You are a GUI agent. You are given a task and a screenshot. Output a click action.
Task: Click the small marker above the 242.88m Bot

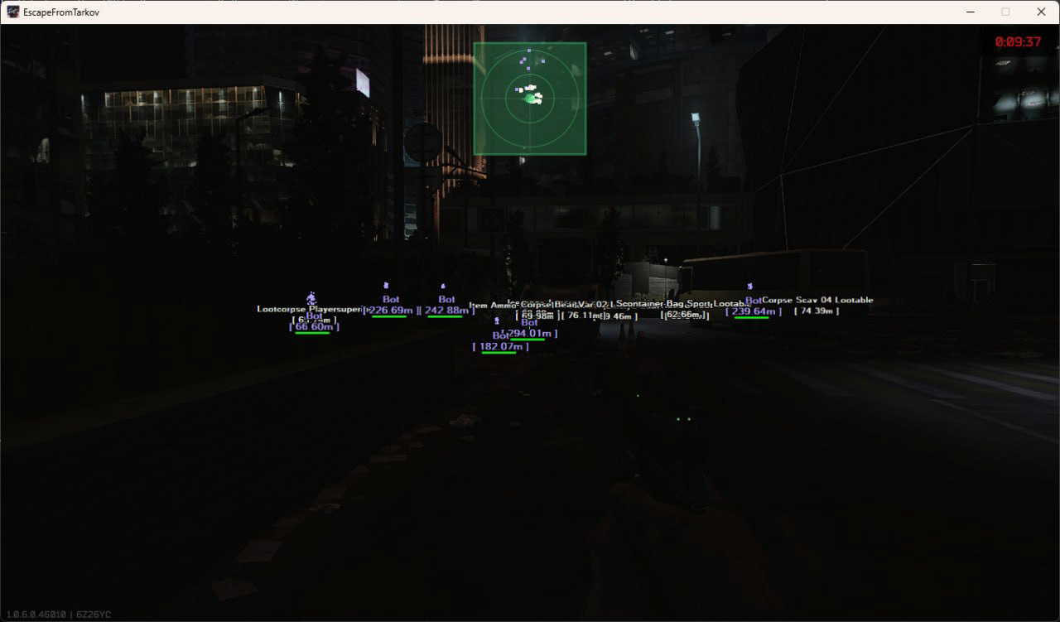point(443,287)
